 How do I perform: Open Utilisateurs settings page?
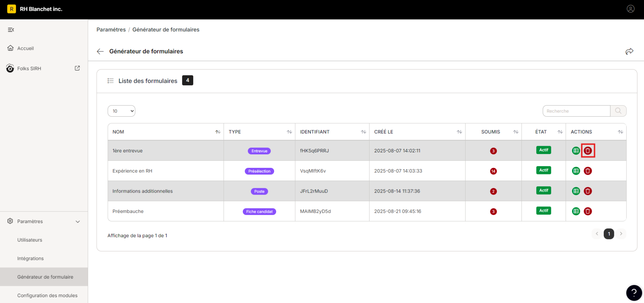30,240
